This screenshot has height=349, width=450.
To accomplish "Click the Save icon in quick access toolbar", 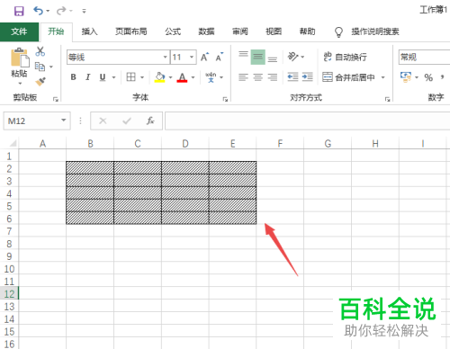I will tap(19, 11).
